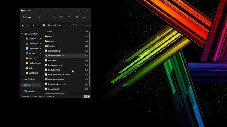This screenshot has height=127, width=227.
Task: Open Downloads in the sidebar
Action: coord(34,43)
